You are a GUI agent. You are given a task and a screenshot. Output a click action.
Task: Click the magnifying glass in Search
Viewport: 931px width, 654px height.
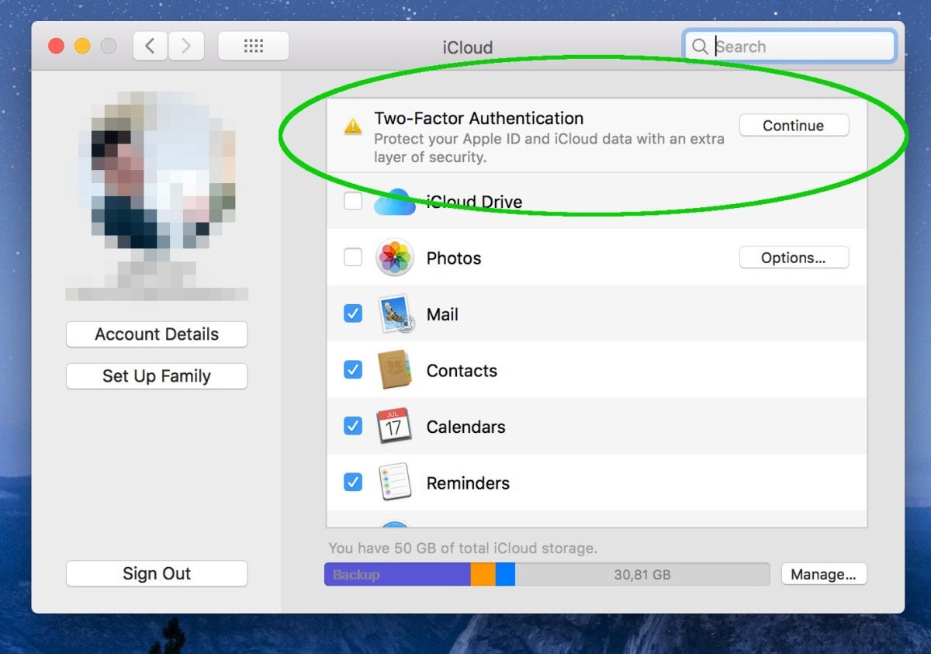[700, 47]
